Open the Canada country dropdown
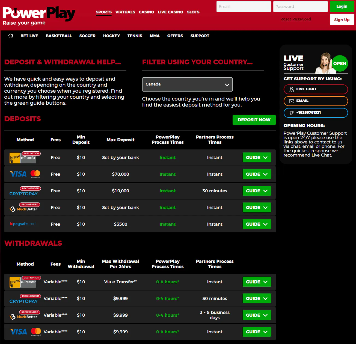Image resolution: width=356 pixels, height=344 pixels. click(187, 84)
